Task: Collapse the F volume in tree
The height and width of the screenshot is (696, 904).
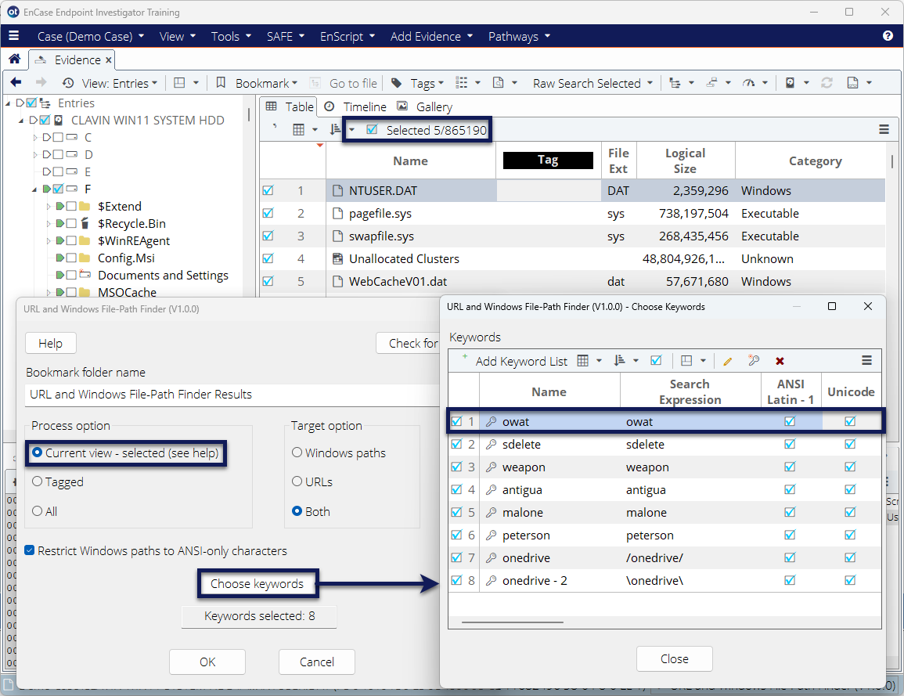Action: click(x=34, y=189)
